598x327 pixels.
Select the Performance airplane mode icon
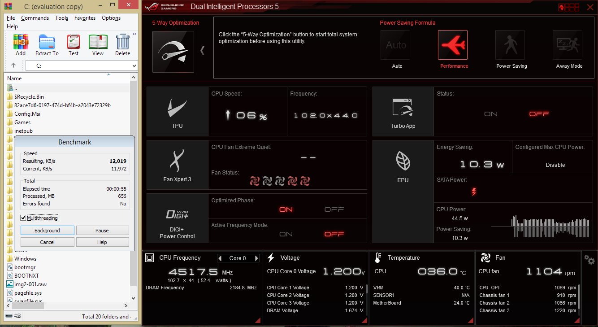[x=452, y=45]
